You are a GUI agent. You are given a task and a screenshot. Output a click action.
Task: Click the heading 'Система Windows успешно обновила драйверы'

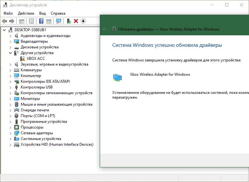[167, 45]
